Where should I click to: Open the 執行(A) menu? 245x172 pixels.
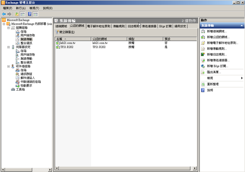(21, 8)
